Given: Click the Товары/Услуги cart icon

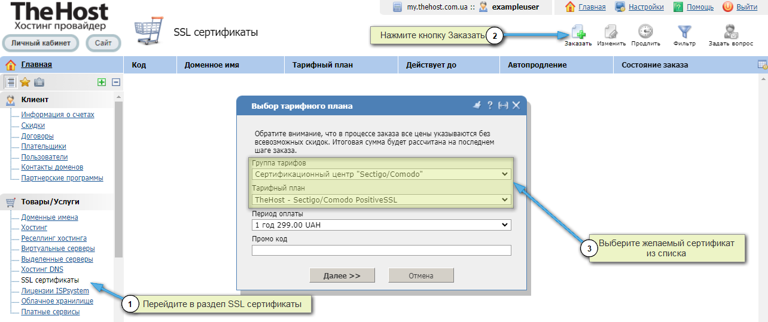Looking at the screenshot, I should point(10,202).
